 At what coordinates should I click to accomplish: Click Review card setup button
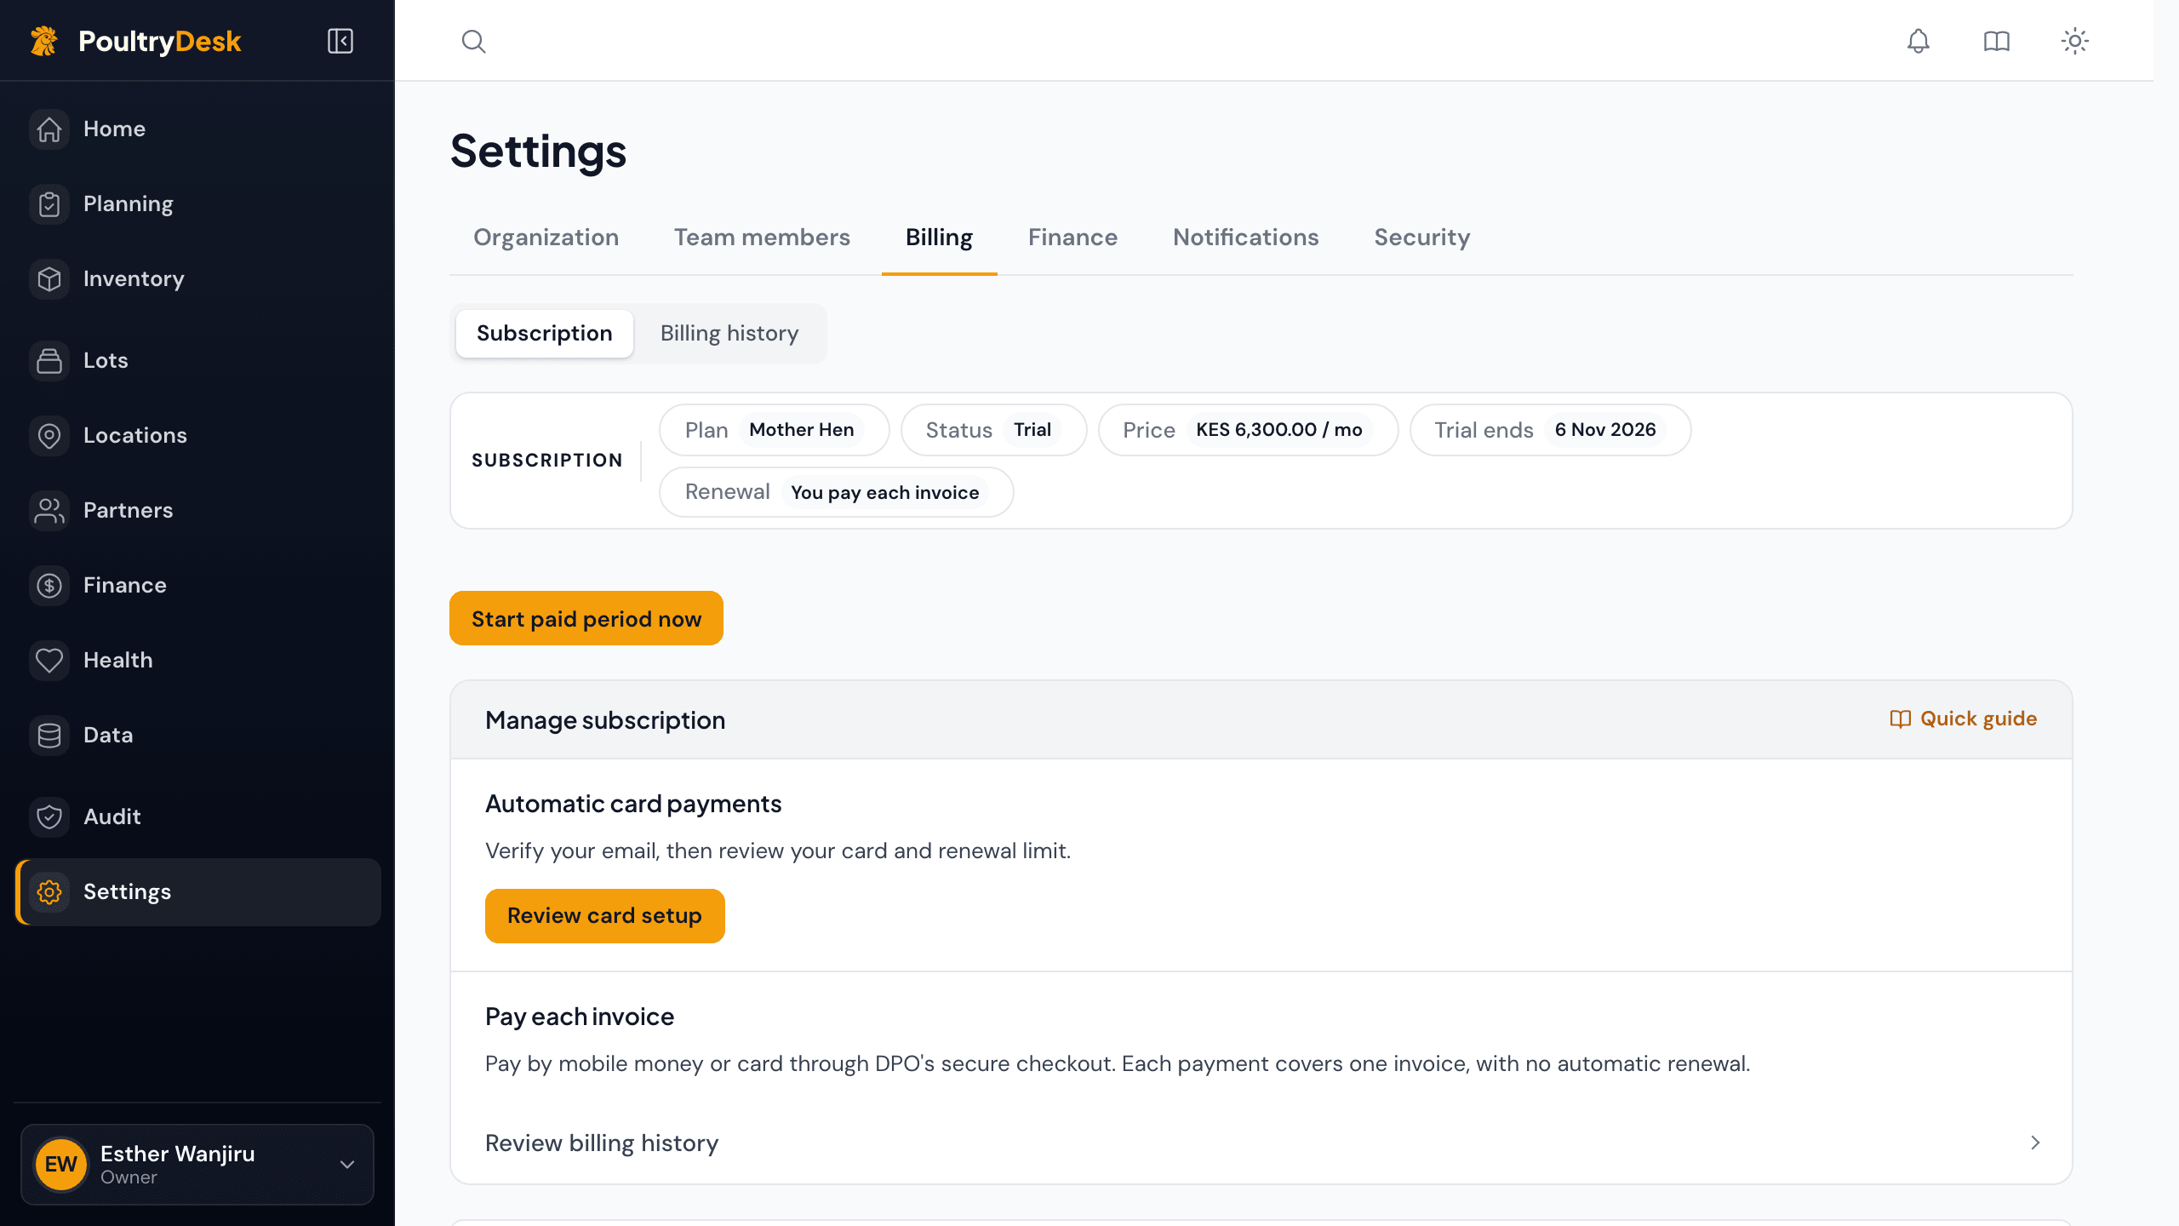pyautogui.click(x=604, y=916)
